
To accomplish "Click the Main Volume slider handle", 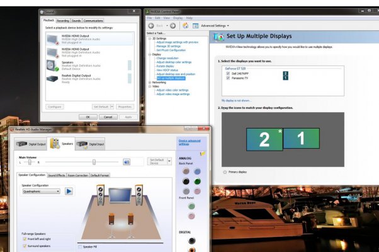I will 94,162.
